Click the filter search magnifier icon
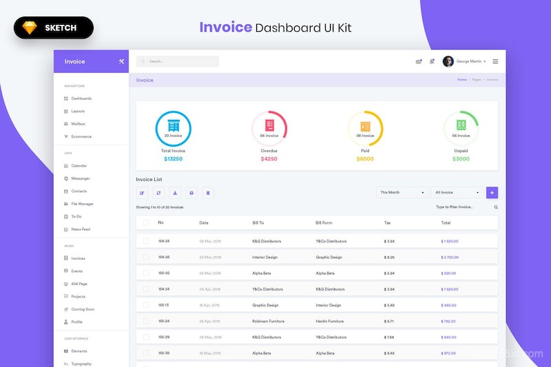The height and width of the screenshot is (367, 551). [496, 207]
